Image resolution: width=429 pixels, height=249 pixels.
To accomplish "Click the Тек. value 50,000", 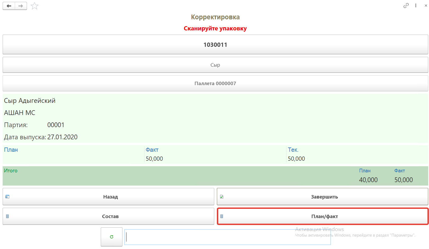I will 296,159.
